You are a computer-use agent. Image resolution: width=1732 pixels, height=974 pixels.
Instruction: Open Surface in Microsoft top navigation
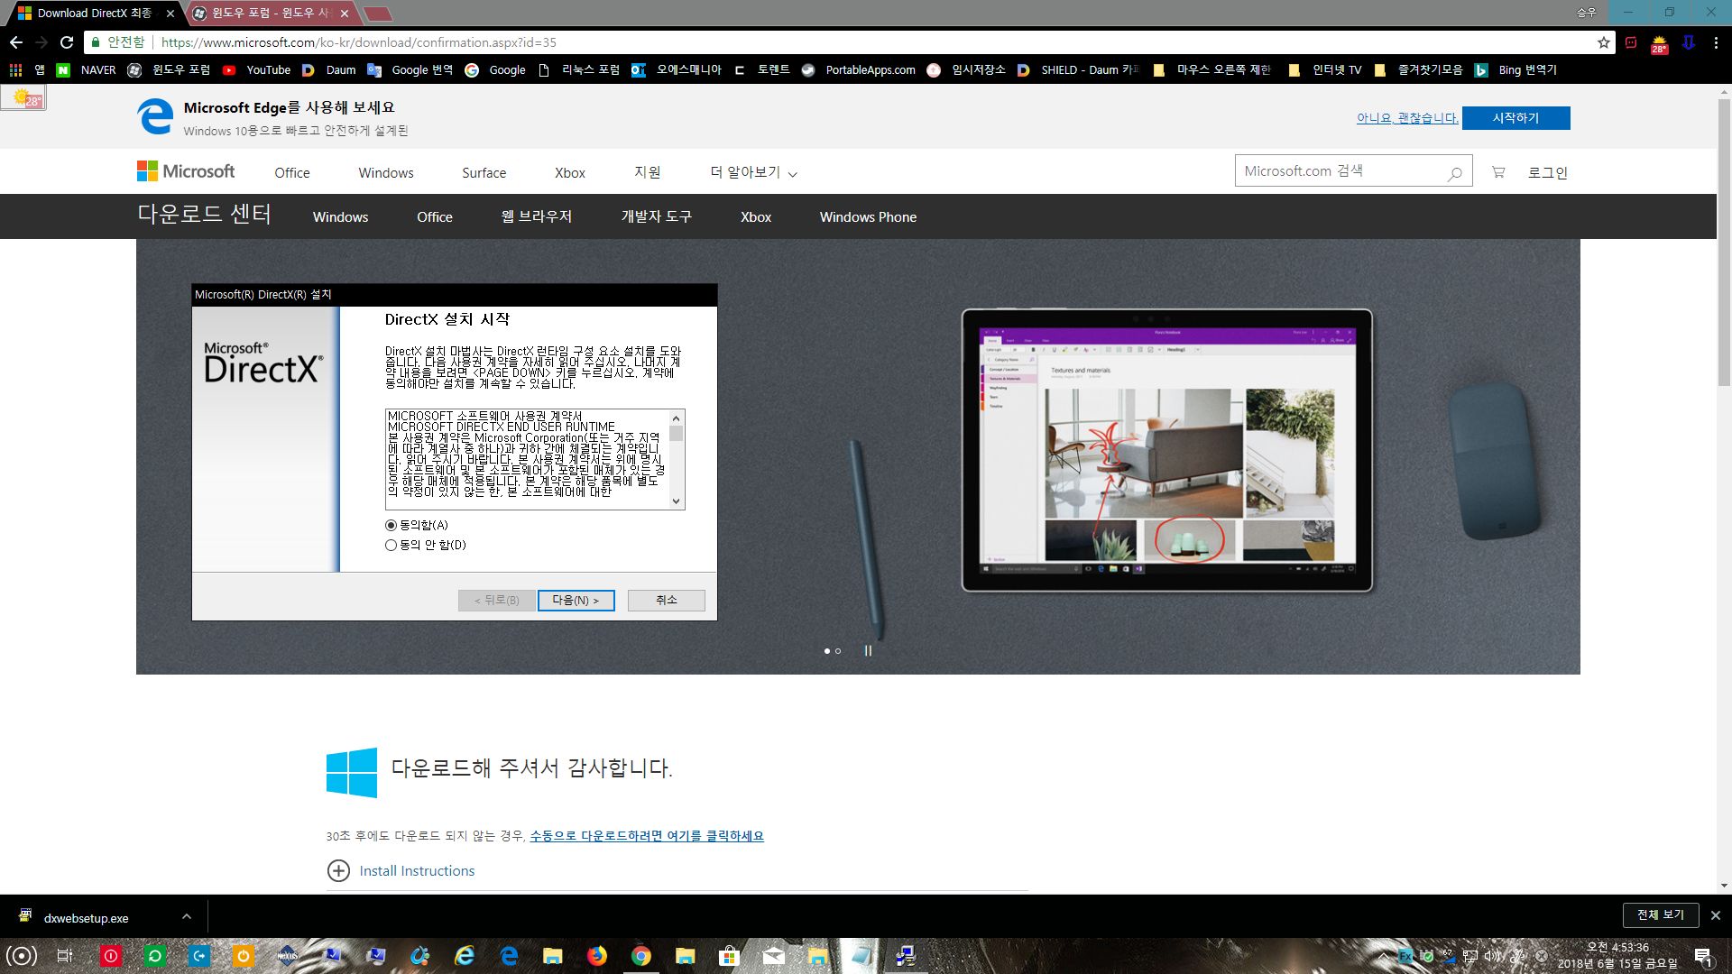(484, 172)
